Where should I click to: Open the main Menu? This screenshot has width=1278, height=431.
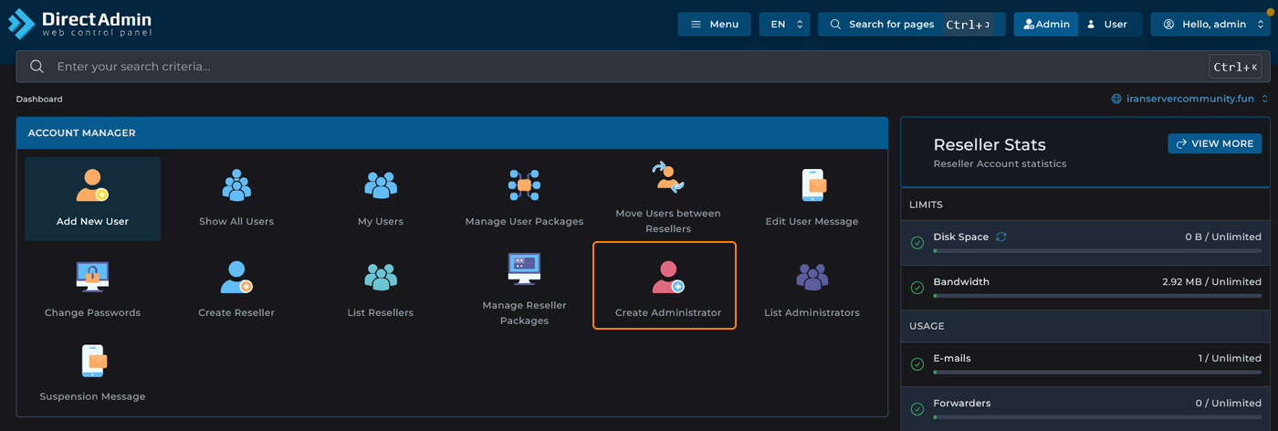(x=714, y=25)
